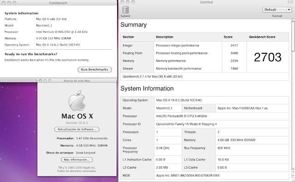This screenshot has height=182, width=295.
Task: Select the Memory score 2239
Action: [234, 61]
